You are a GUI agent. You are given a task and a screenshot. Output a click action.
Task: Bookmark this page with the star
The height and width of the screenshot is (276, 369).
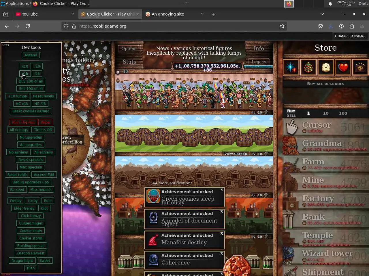(x=282, y=26)
